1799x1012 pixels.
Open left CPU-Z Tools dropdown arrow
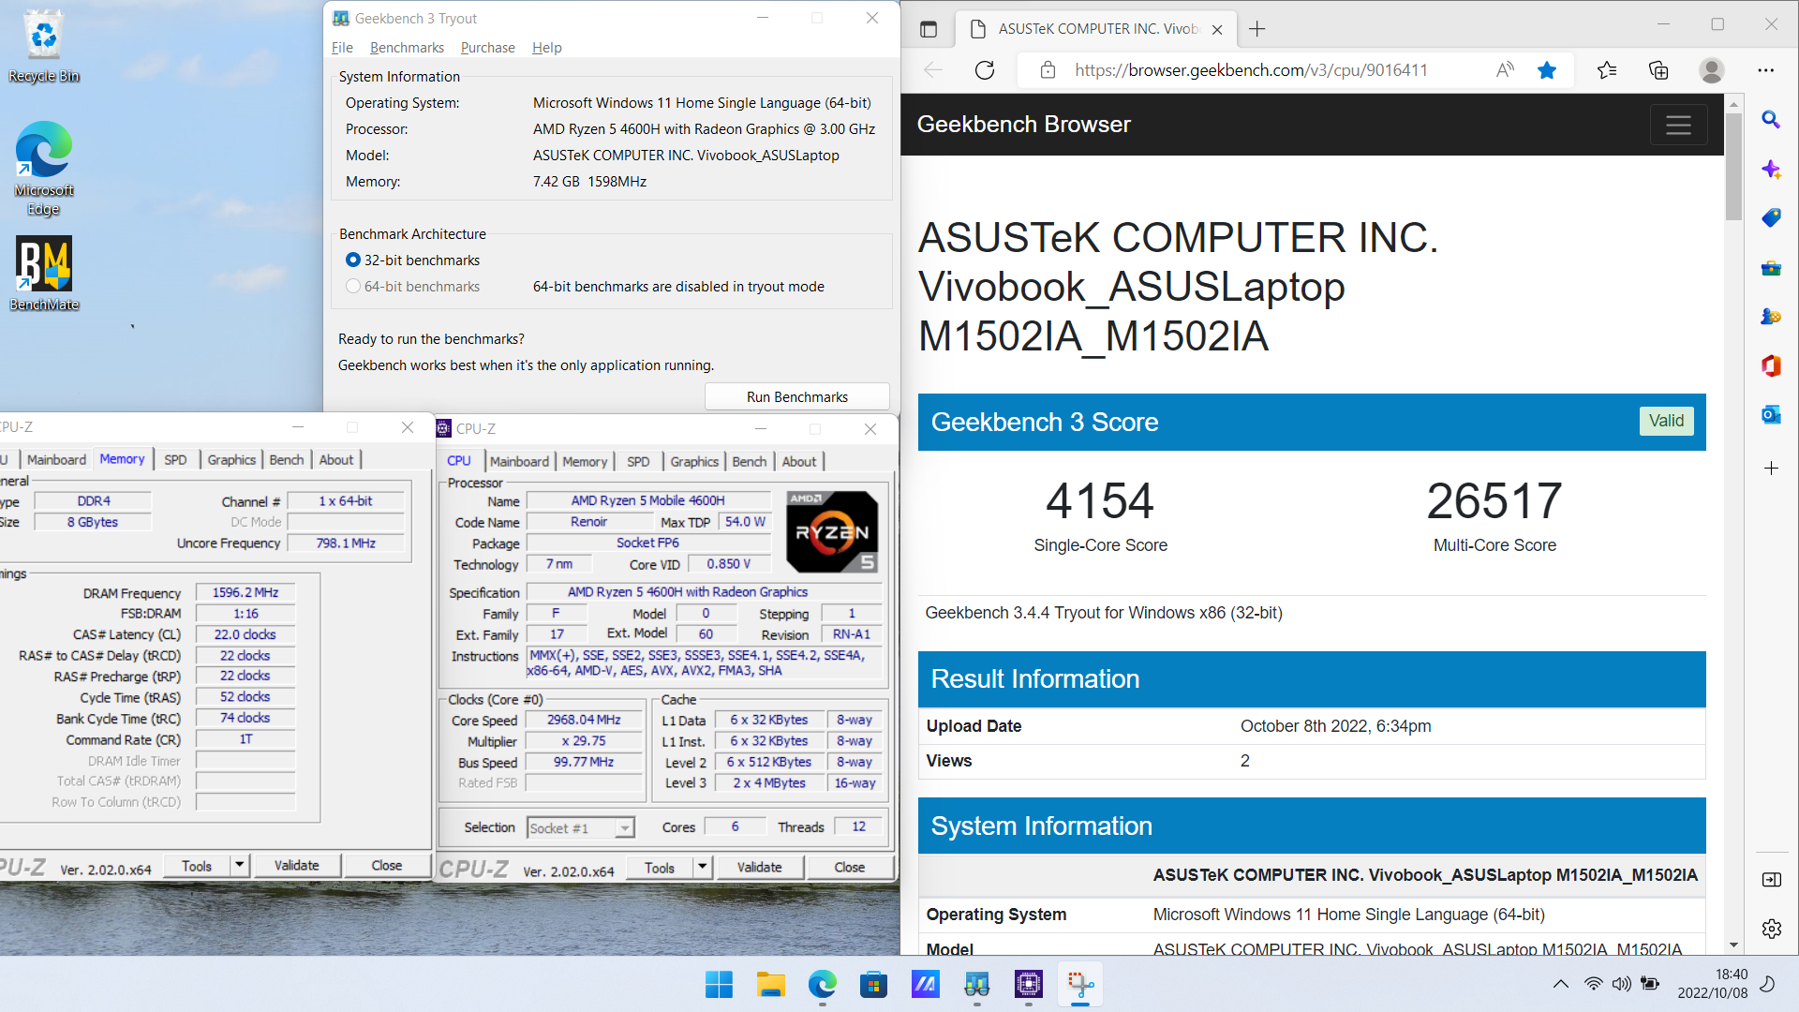pos(239,865)
